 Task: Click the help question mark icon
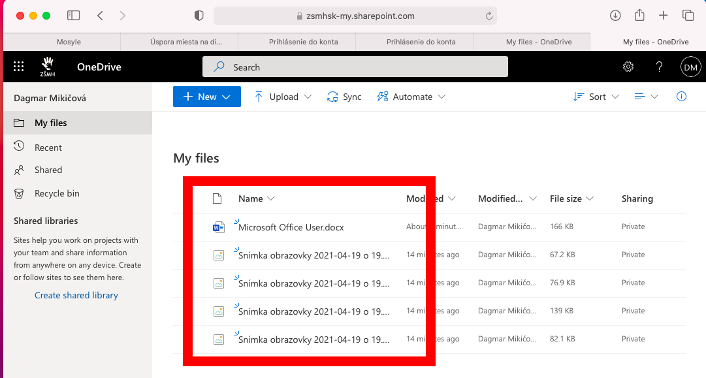[x=659, y=67]
